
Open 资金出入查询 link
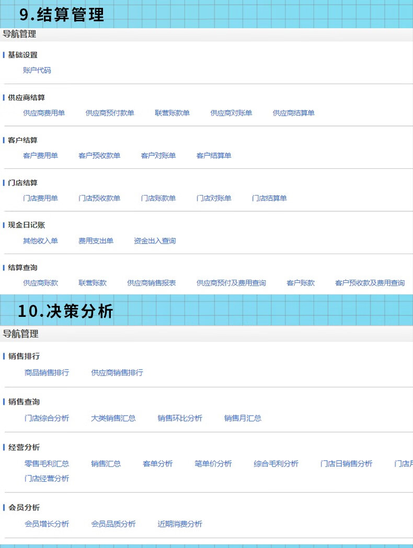pyautogui.click(x=155, y=241)
